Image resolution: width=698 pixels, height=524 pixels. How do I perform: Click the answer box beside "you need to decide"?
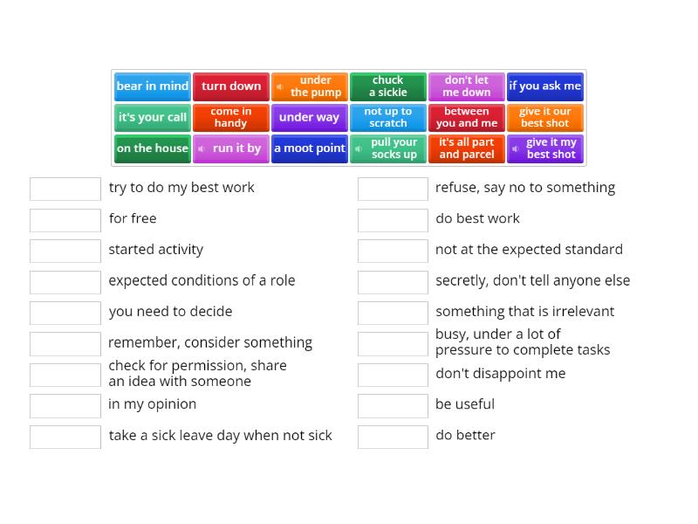coord(65,312)
